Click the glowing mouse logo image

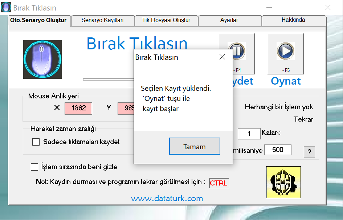point(42,60)
